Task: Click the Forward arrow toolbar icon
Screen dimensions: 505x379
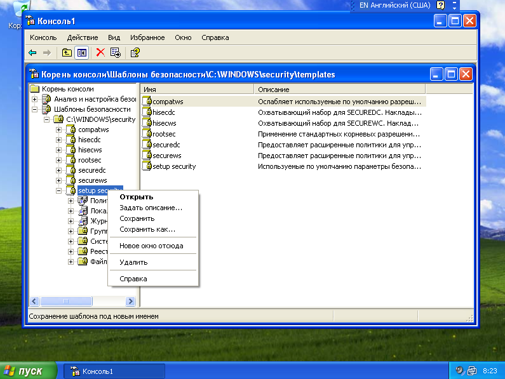Action: (47, 53)
